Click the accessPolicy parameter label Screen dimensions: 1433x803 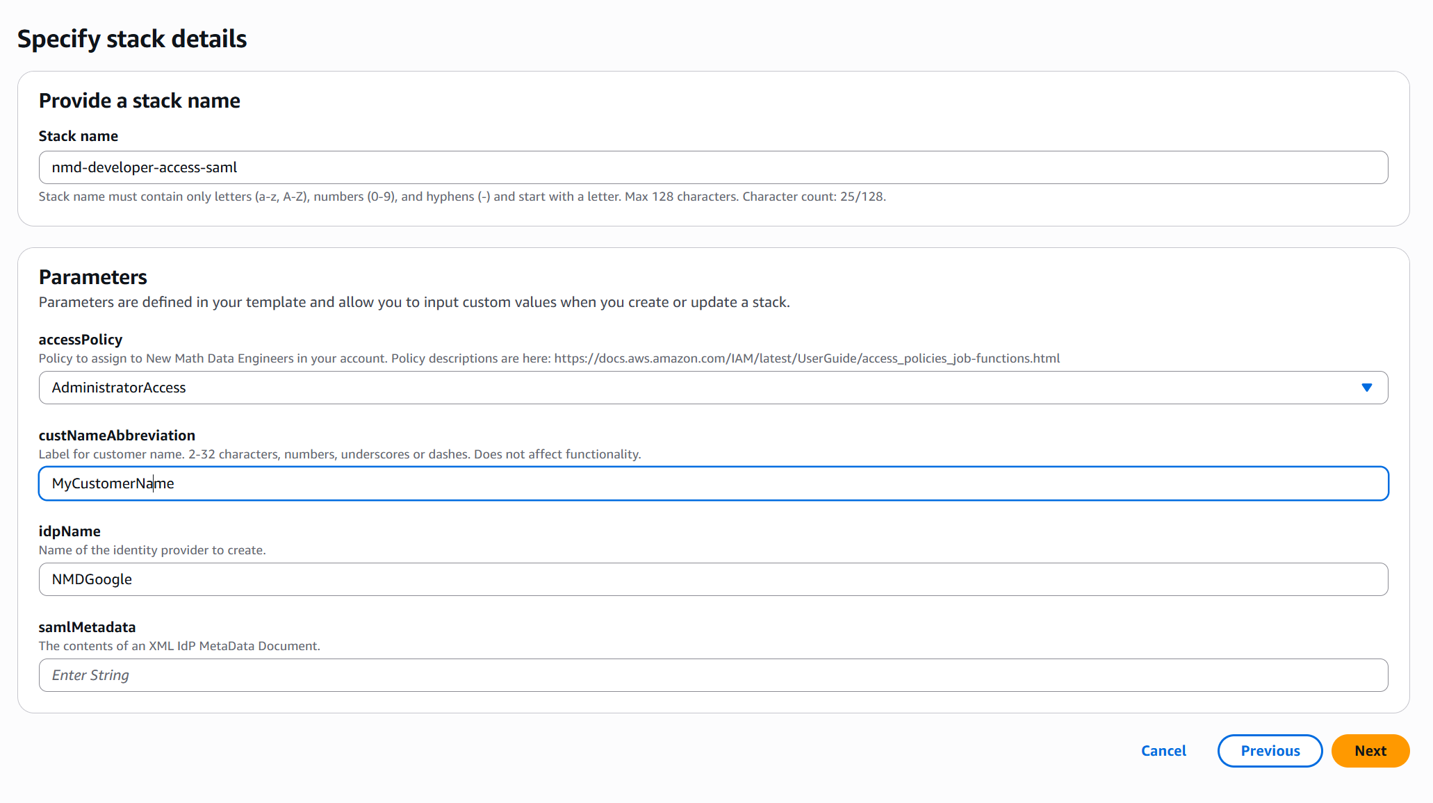coord(81,340)
